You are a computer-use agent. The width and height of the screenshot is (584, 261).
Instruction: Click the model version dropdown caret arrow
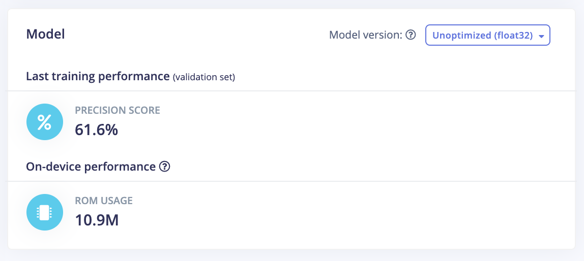(x=541, y=36)
